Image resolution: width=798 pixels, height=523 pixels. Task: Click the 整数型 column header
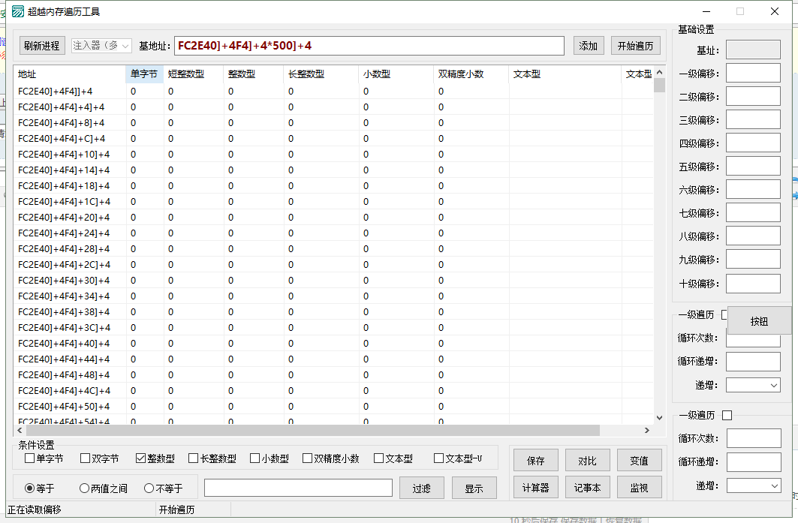(241, 74)
